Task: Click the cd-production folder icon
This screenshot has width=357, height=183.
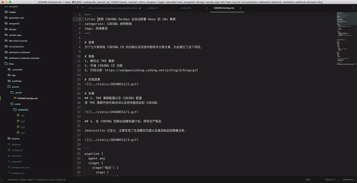Action: tap(6, 47)
